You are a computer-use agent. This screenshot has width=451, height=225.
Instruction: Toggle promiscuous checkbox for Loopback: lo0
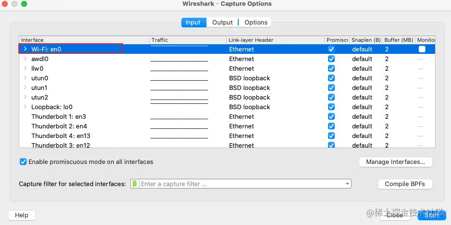(x=331, y=107)
